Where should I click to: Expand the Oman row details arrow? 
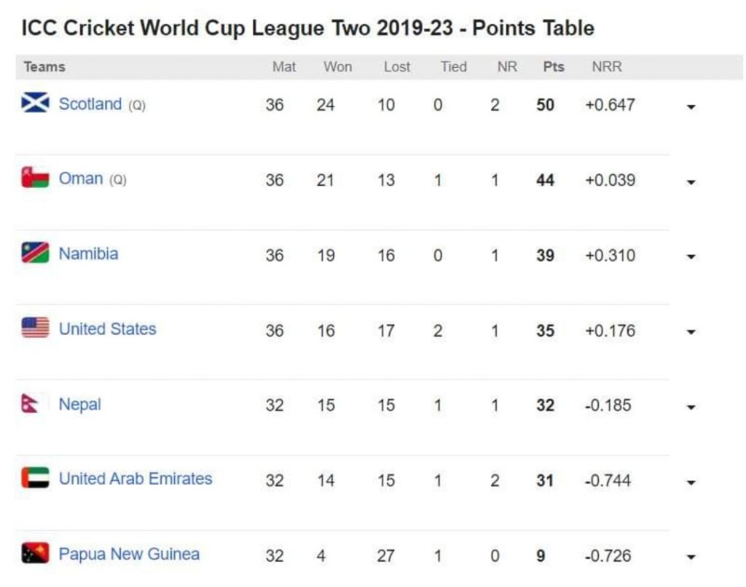click(691, 182)
